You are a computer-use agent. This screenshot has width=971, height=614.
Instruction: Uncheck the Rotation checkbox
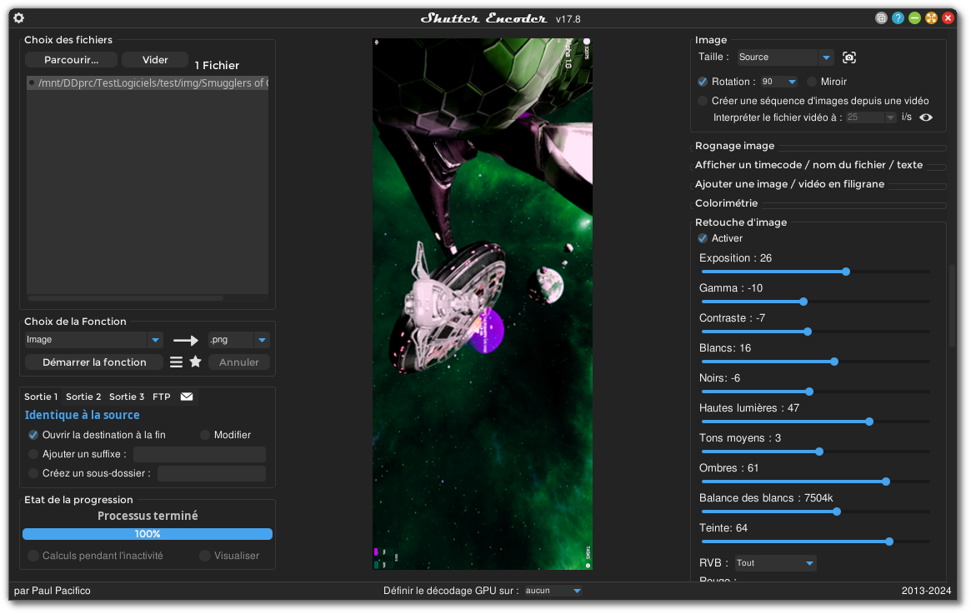tap(703, 82)
